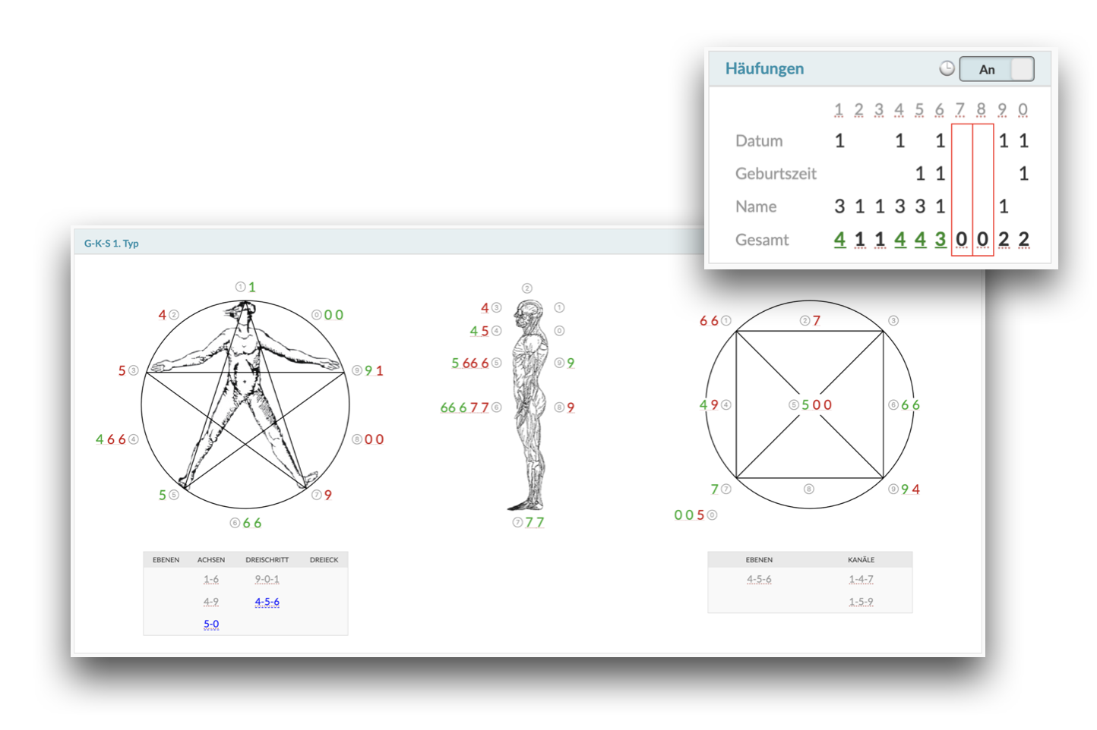Select column header 2 in Häufungen table

[858, 110]
